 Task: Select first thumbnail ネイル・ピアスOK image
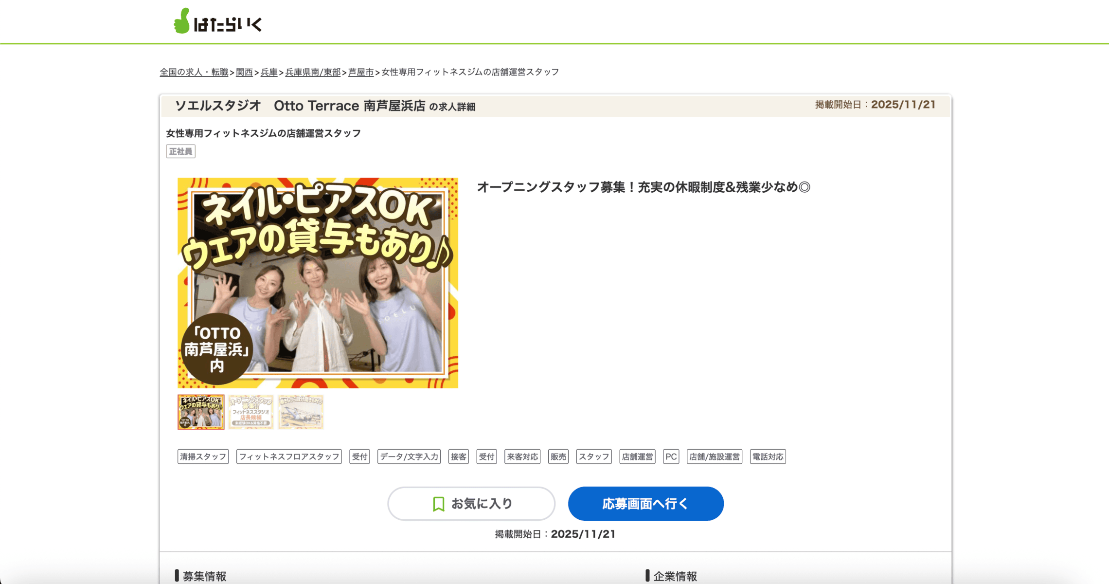point(201,412)
